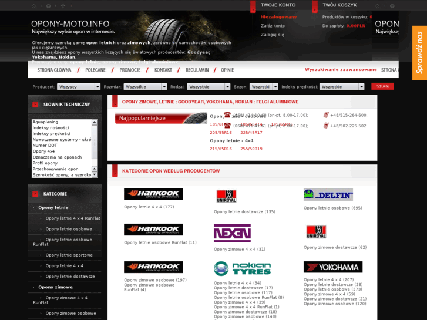The width and height of the screenshot is (427, 320).
Task: Open the Indeks prędkości dropdown
Action: tap(341, 87)
